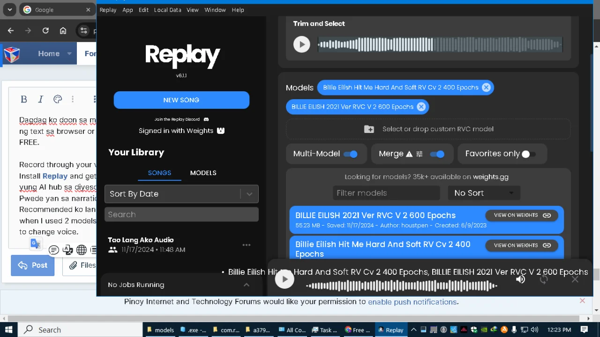View BILLIE EILISH 2021 Ver on Weights
This screenshot has height=337, width=600.
[x=522, y=215]
